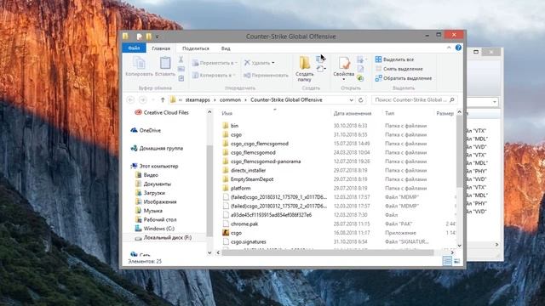The width and height of the screenshot is (545, 306).
Task: Click steamapps in address path
Action: point(198,100)
